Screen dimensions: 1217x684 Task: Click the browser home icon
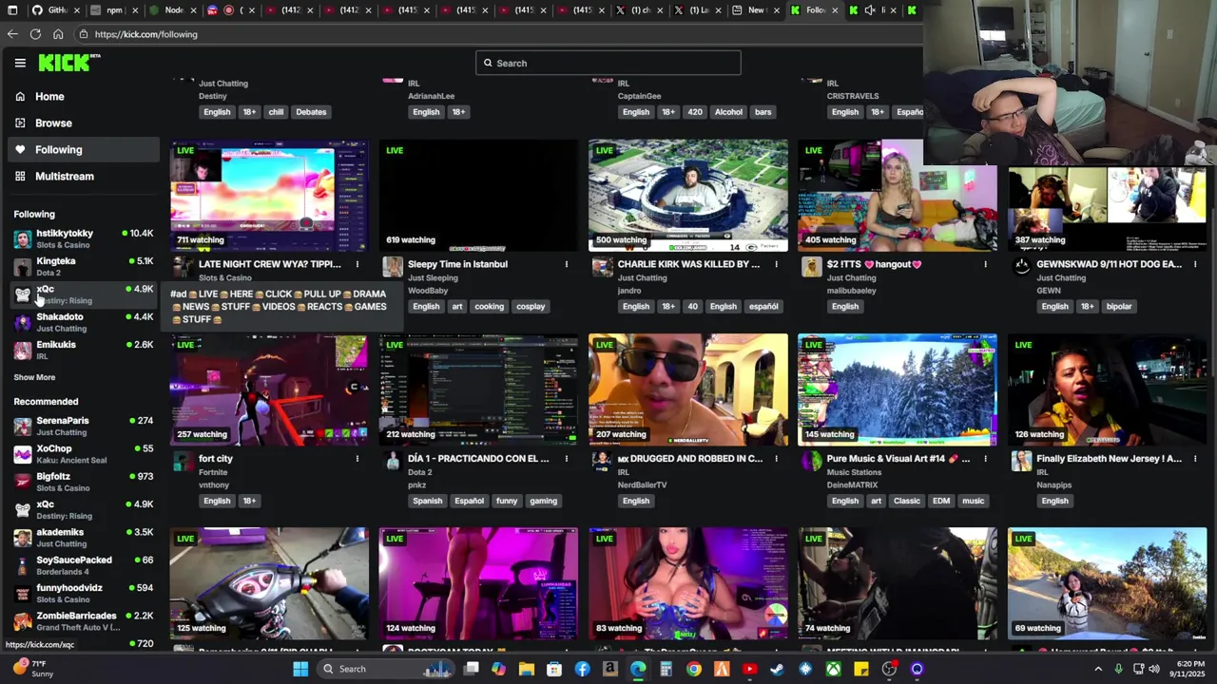(x=58, y=34)
